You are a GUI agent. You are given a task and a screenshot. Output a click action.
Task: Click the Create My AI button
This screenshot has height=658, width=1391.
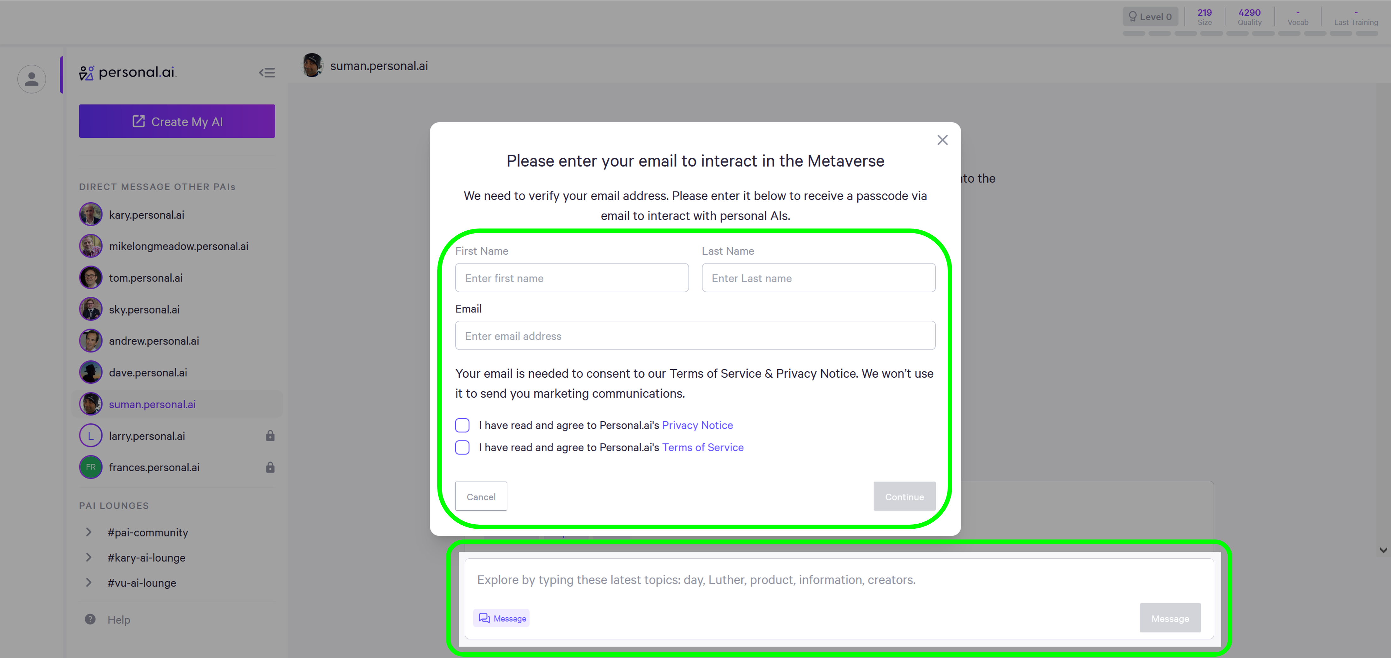click(x=177, y=121)
